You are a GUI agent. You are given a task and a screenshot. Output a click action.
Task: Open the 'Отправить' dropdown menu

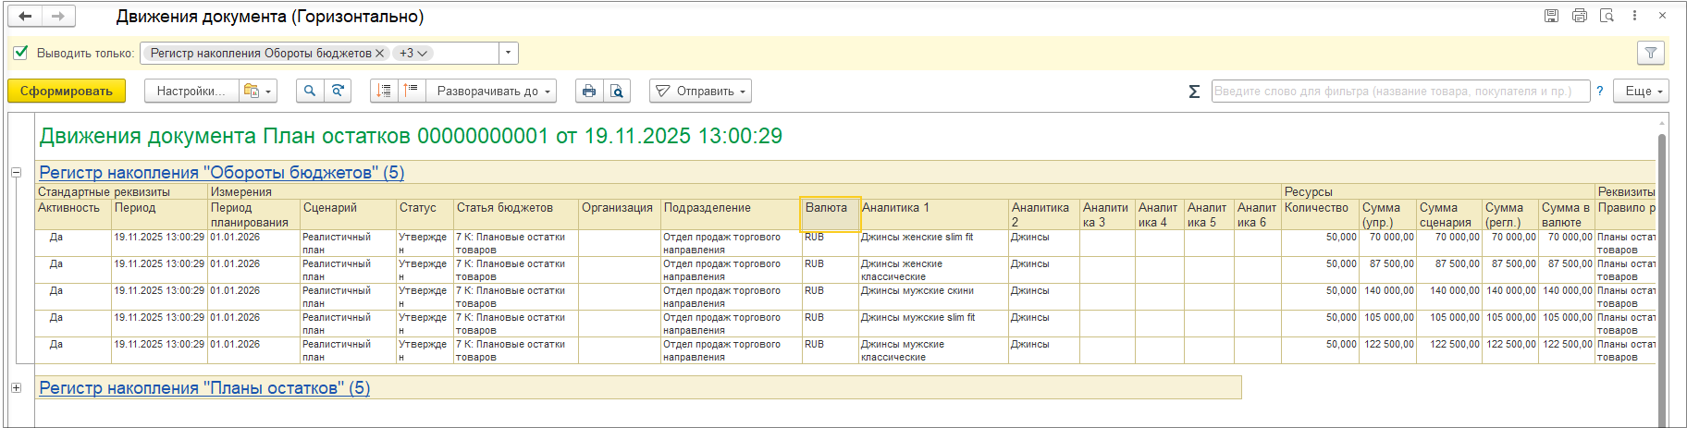coord(700,91)
